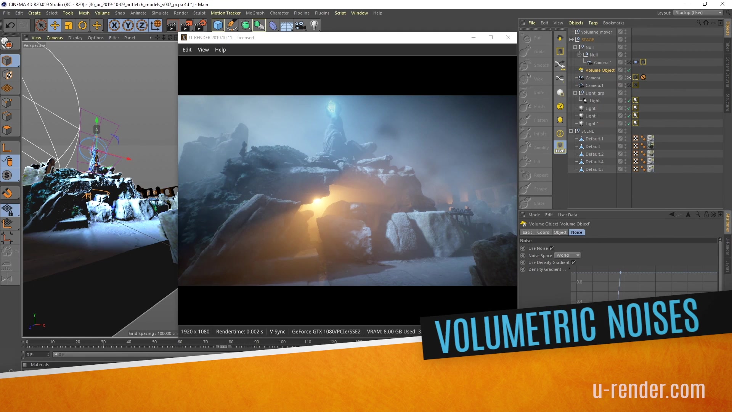Open View menu in U-Render window
The image size is (732, 412).
click(x=203, y=50)
